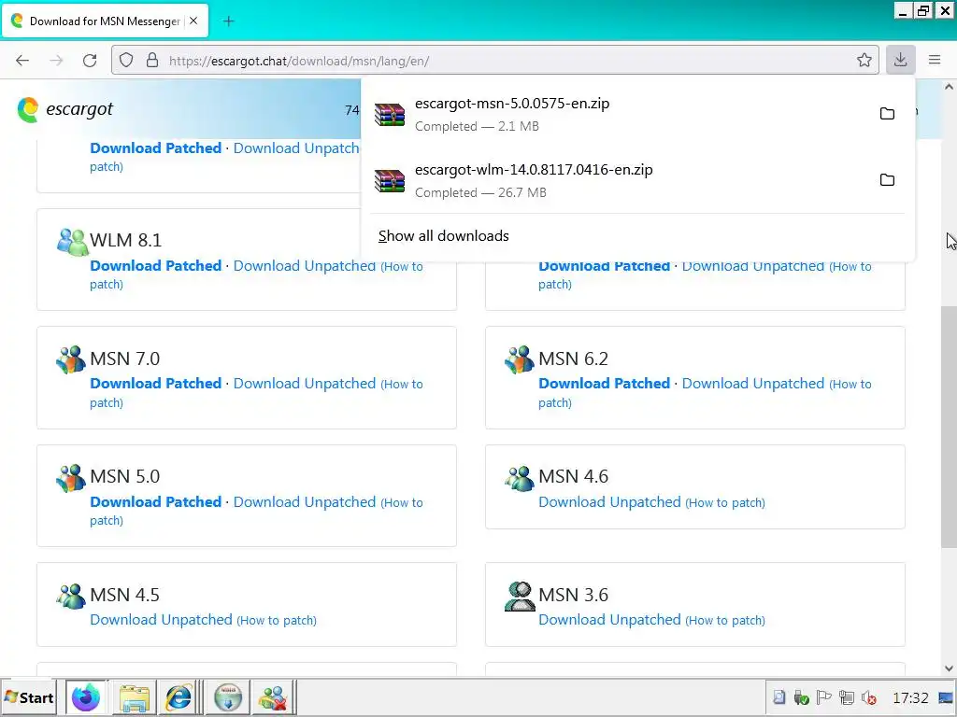Download Unpatched MSN 4.5

(161, 620)
